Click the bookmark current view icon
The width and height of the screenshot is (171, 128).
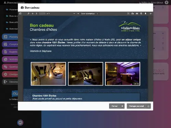[x=145, y=14]
